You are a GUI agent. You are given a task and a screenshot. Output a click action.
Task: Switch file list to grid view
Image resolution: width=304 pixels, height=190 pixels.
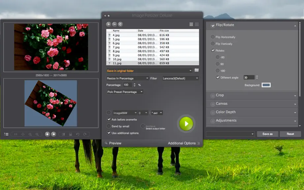(197, 24)
